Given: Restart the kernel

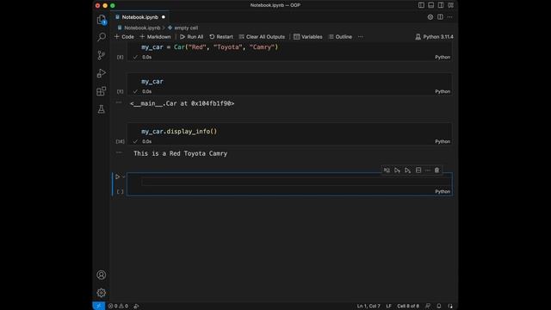Looking at the screenshot, I should tap(221, 36).
